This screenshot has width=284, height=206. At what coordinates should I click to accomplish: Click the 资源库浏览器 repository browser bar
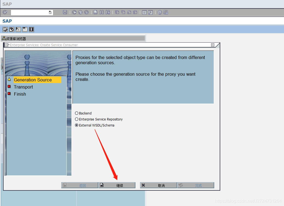73,39
